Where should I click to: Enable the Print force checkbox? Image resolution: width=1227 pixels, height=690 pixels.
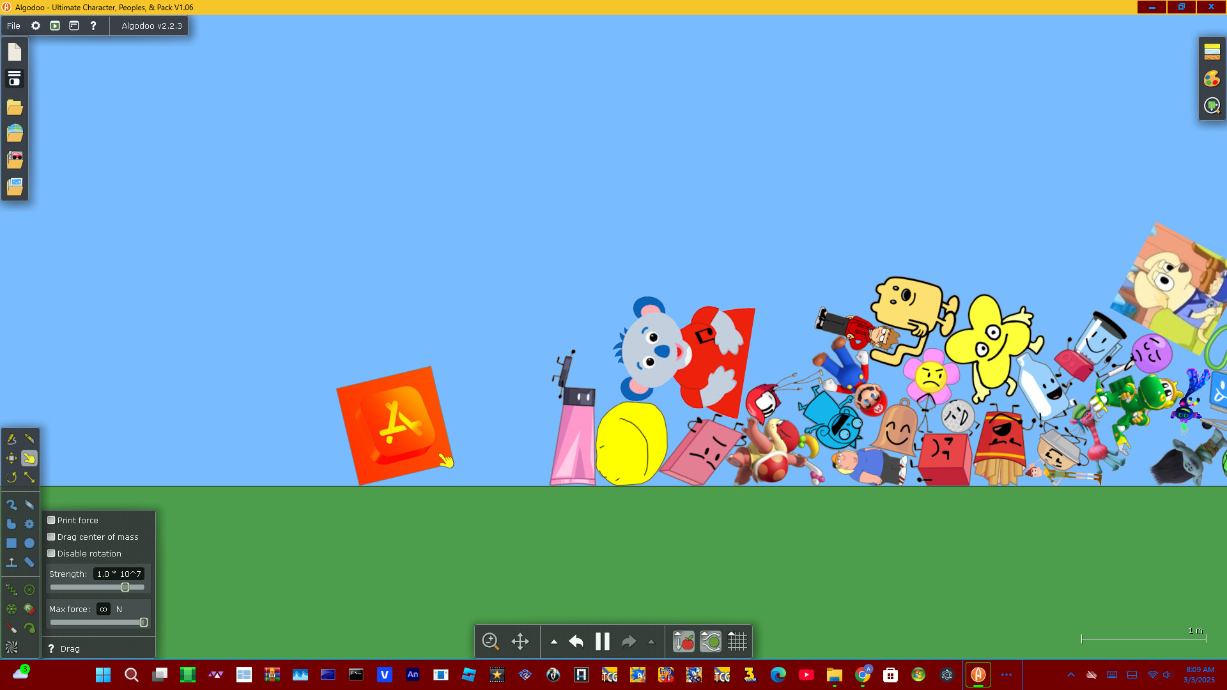[51, 520]
